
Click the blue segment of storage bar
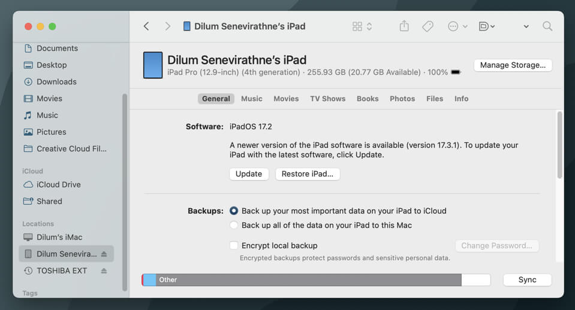coord(149,280)
